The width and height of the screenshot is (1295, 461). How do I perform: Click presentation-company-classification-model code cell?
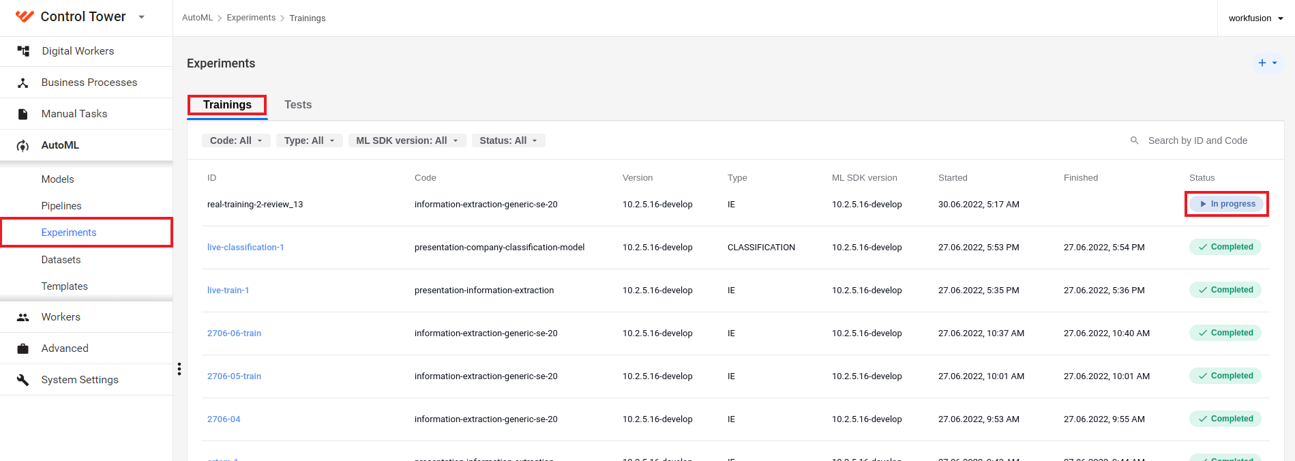pyautogui.click(x=500, y=248)
